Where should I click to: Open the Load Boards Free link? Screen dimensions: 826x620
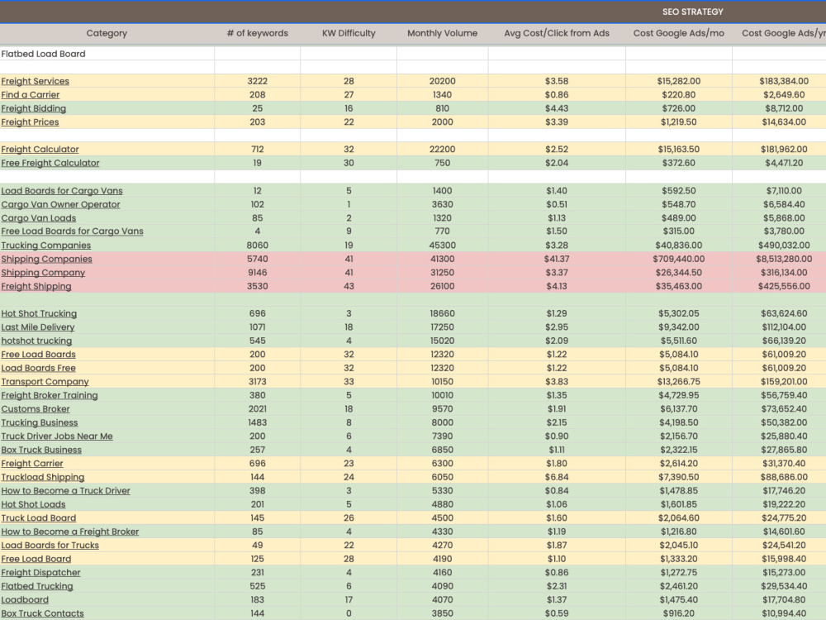[x=38, y=369]
